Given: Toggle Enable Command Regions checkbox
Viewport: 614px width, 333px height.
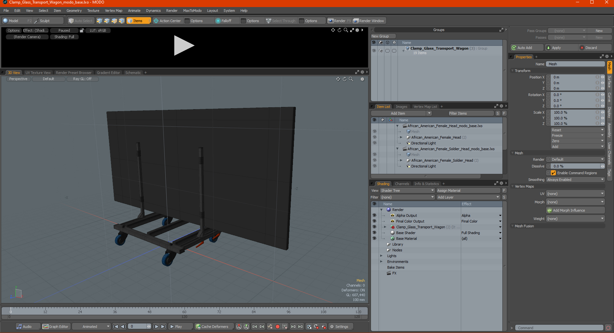Looking at the screenshot, I should (554, 173).
